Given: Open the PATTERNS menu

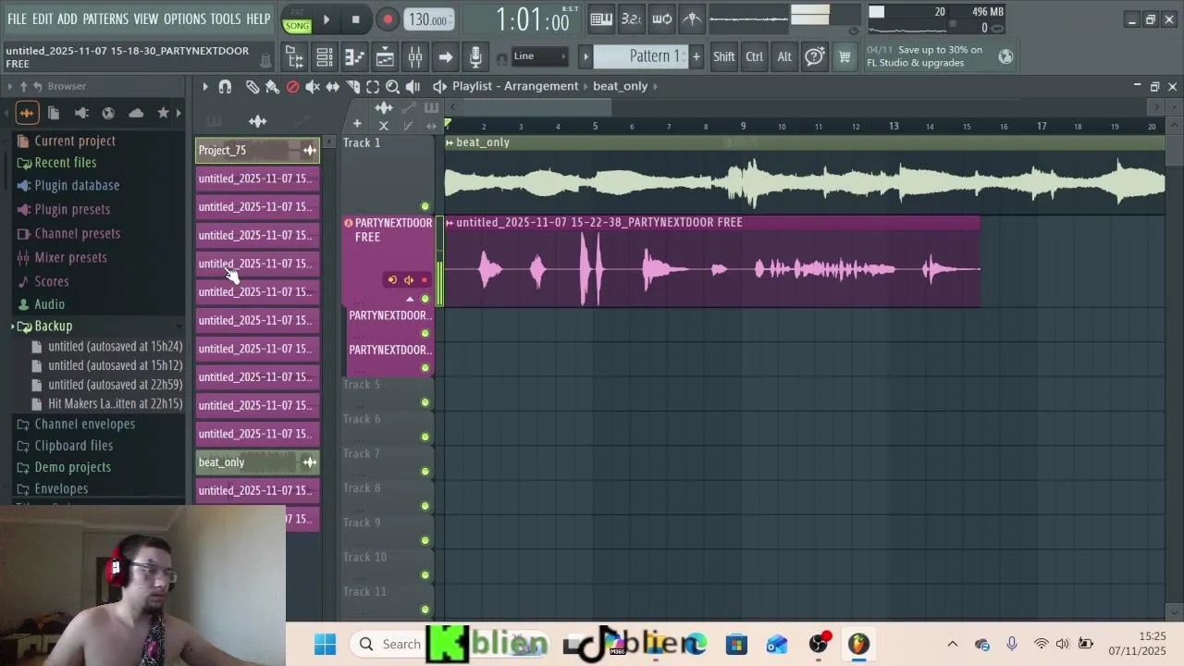Looking at the screenshot, I should pos(105,18).
